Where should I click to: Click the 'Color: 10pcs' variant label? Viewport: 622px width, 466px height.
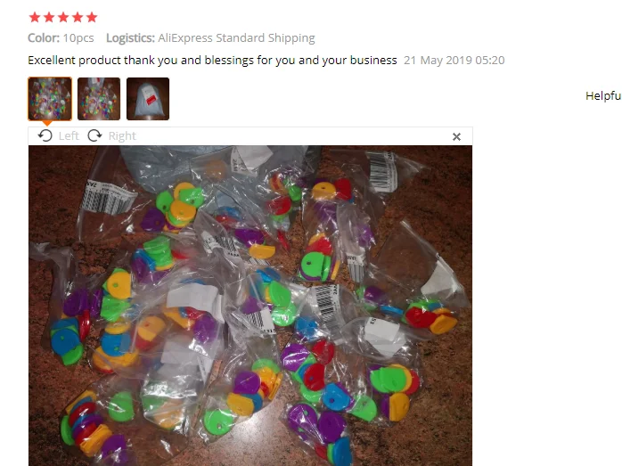click(x=61, y=38)
